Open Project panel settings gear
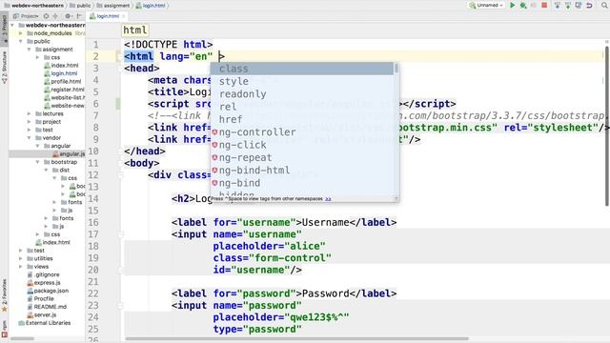This screenshot has height=343, width=610. pos(68,16)
